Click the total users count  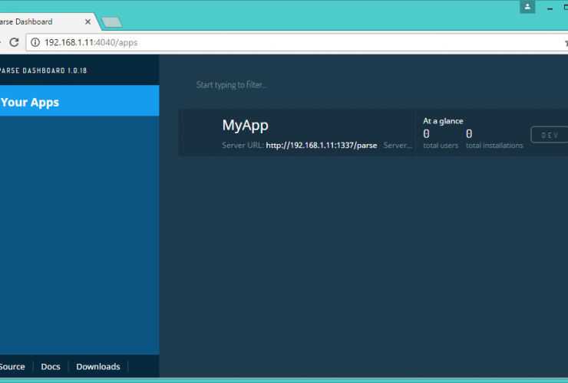427,134
